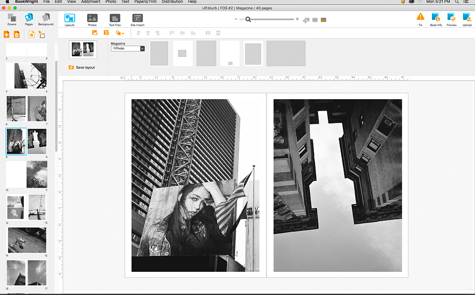
Task: Click the add text container icon
Action: click(x=106, y=33)
